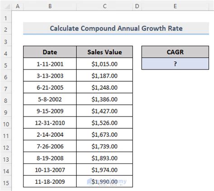The height and width of the screenshot is (191, 214).
Task: Select column B header
Action: click(50, 6)
